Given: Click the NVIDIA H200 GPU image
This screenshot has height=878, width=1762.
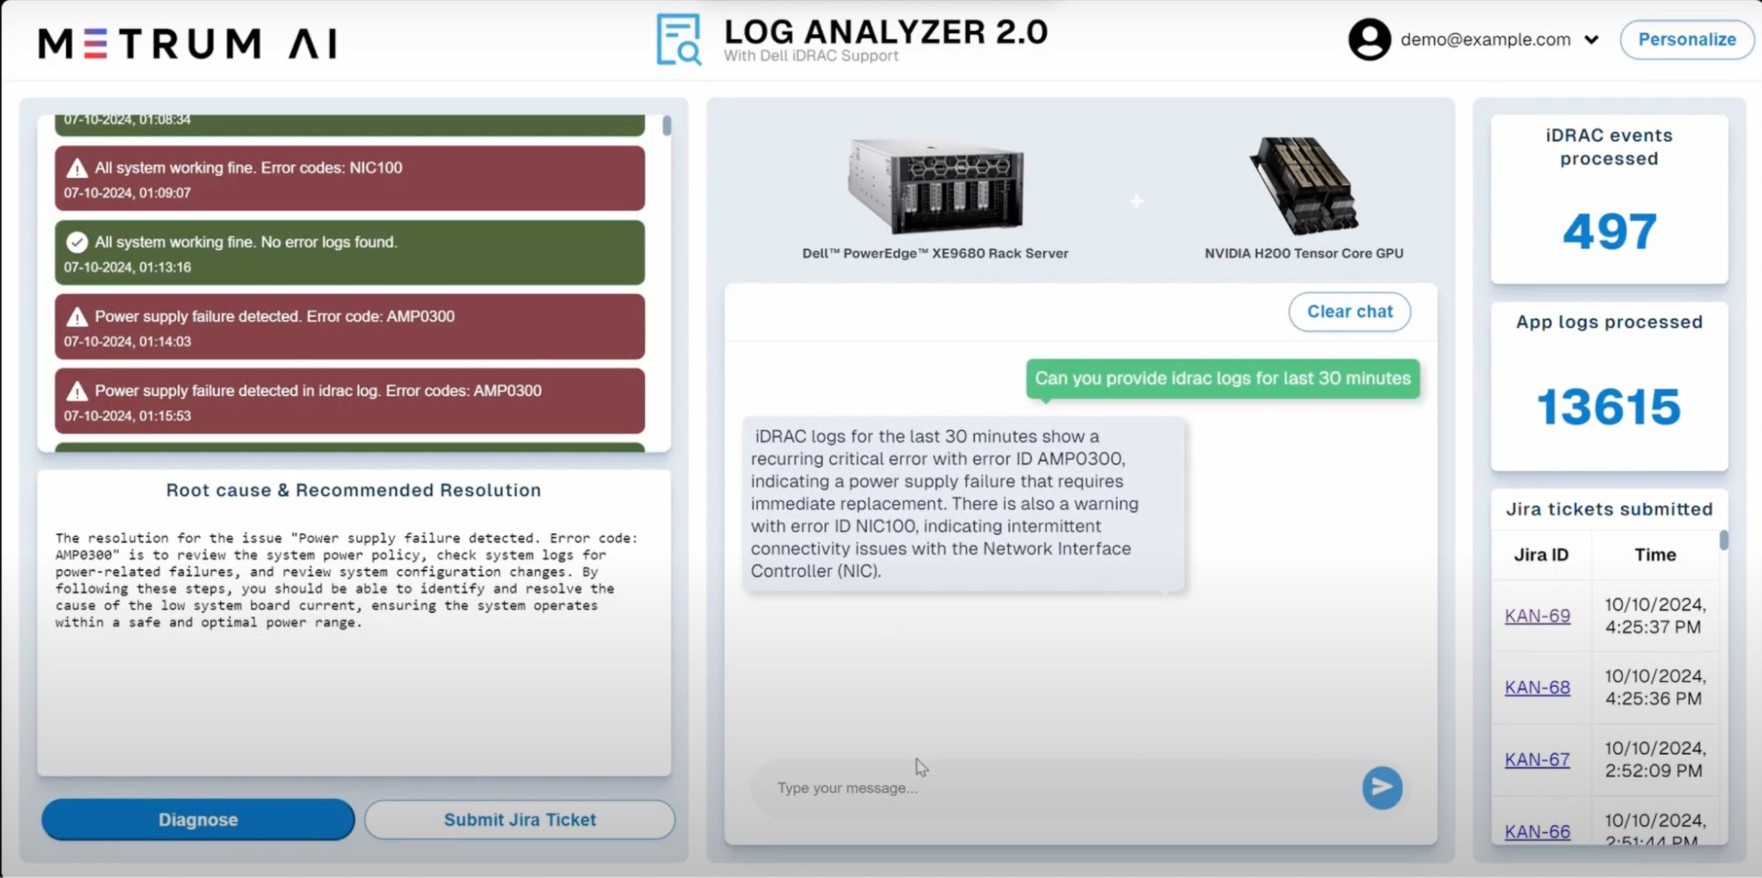Looking at the screenshot, I should 1304,185.
